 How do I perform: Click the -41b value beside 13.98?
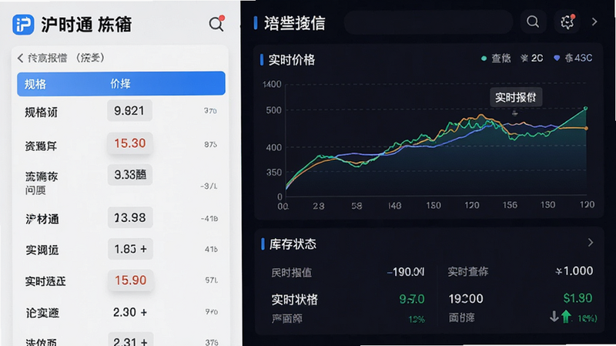(x=209, y=218)
